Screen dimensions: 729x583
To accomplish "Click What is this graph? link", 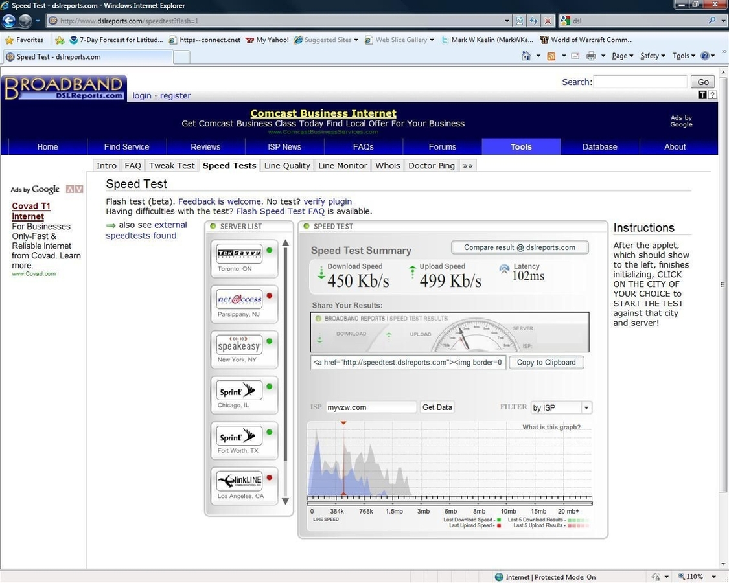I will click(x=551, y=427).
